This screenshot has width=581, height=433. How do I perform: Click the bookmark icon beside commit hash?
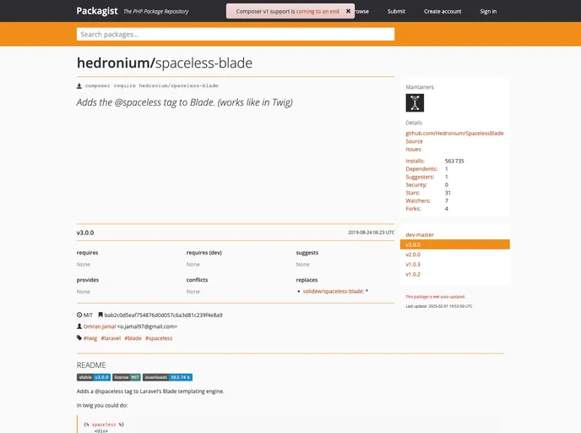click(x=100, y=315)
